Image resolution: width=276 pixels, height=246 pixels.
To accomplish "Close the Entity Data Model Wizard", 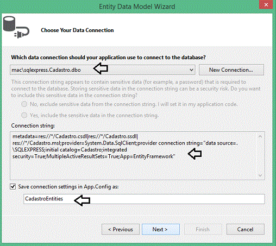I will coord(266,5).
